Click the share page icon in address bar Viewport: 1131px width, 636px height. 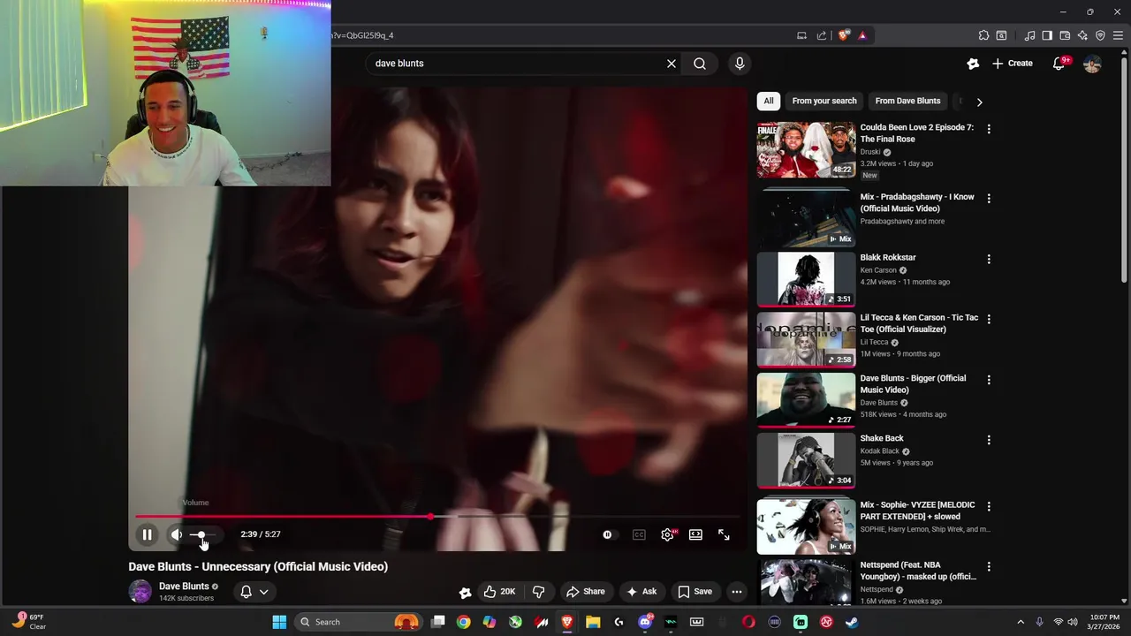pyautogui.click(x=822, y=35)
